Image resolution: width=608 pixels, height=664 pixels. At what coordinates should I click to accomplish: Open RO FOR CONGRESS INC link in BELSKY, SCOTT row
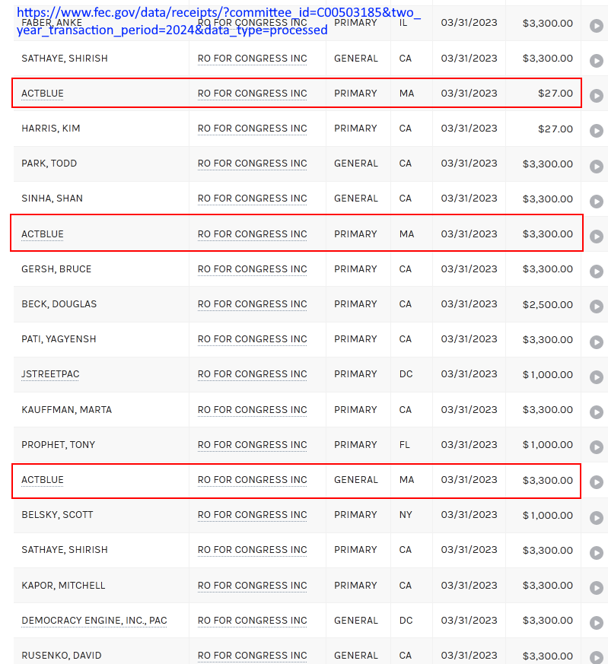tap(252, 514)
